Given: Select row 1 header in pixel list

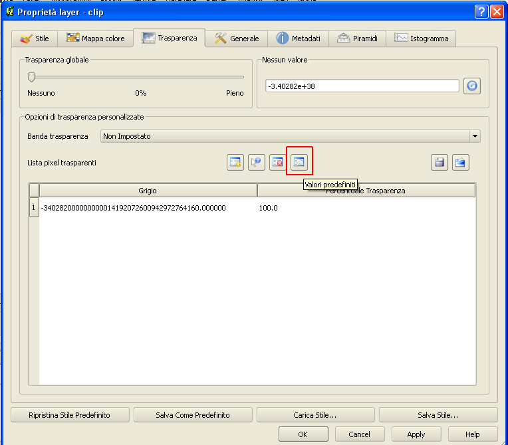Looking at the screenshot, I should (34, 208).
